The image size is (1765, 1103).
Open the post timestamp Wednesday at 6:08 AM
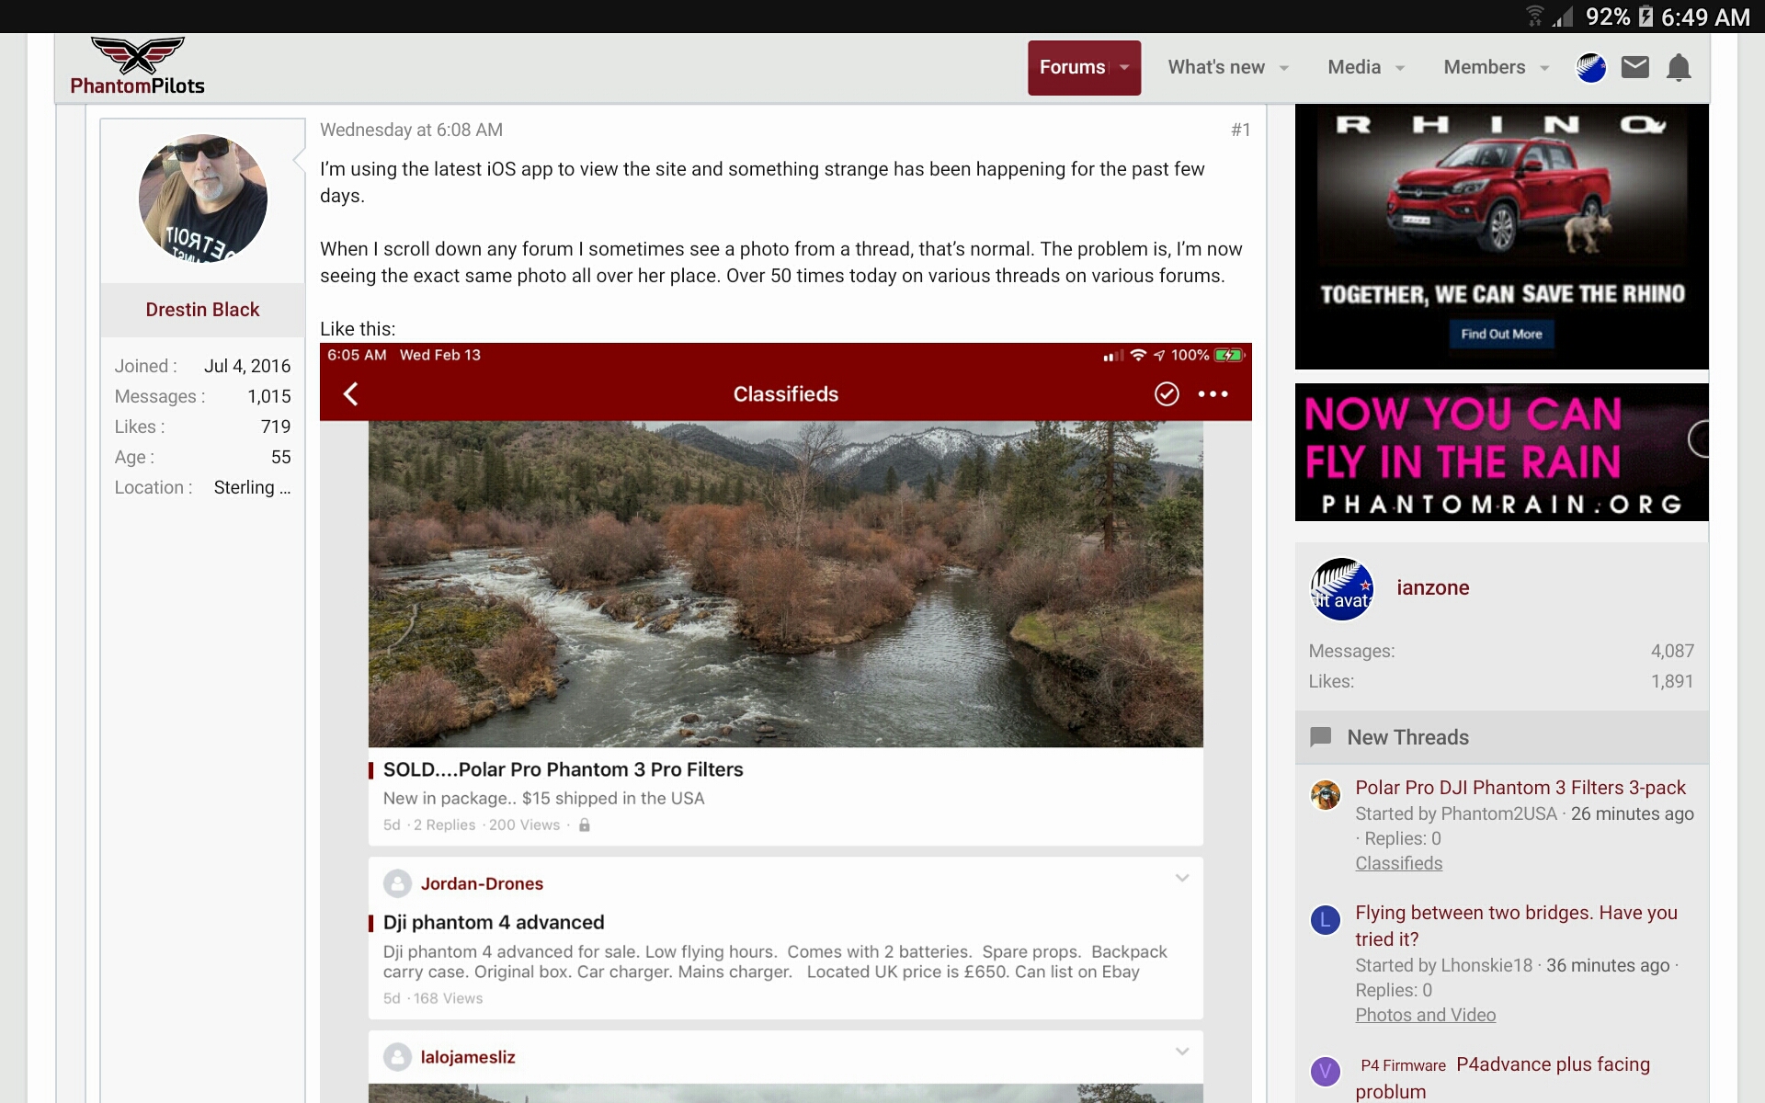pyautogui.click(x=411, y=130)
